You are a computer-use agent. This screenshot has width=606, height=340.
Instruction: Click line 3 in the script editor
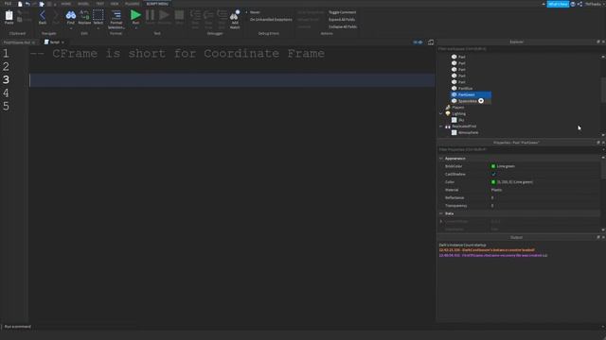click(x=232, y=80)
